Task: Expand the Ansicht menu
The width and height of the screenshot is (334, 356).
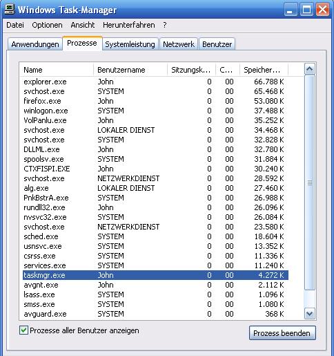Action: (x=83, y=25)
